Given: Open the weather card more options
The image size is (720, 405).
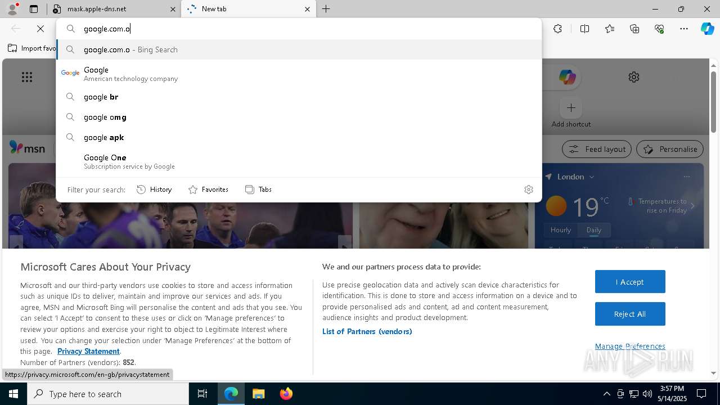Looking at the screenshot, I should [x=686, y=177].
